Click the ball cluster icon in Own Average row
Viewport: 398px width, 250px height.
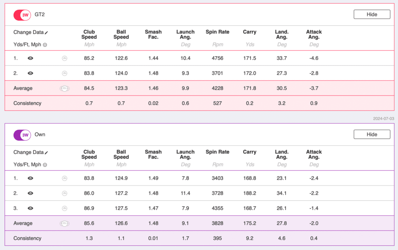(x=65, y=224)
